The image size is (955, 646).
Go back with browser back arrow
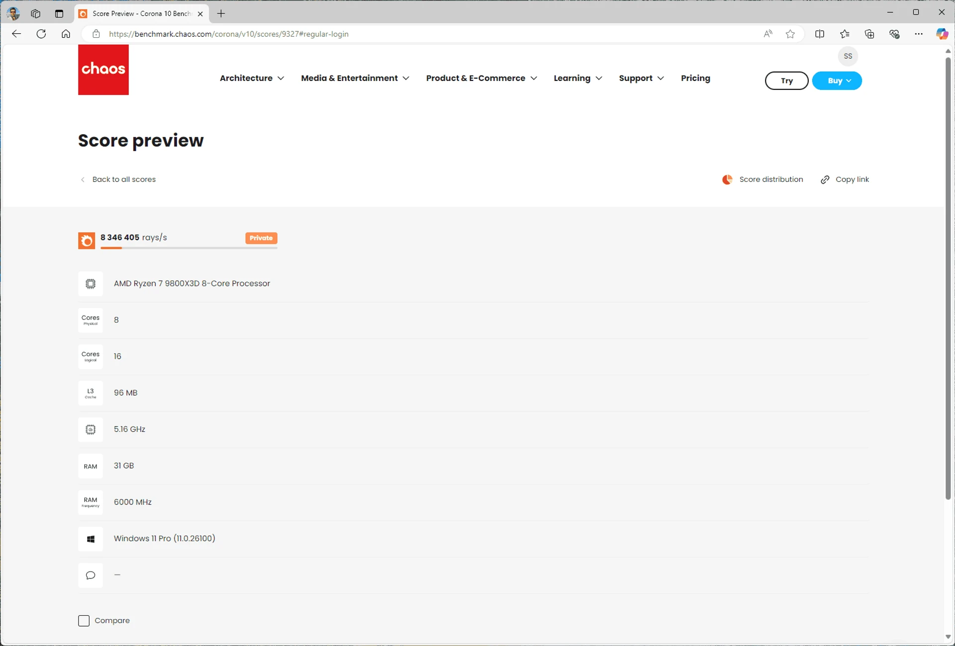[x=16, y=34]
